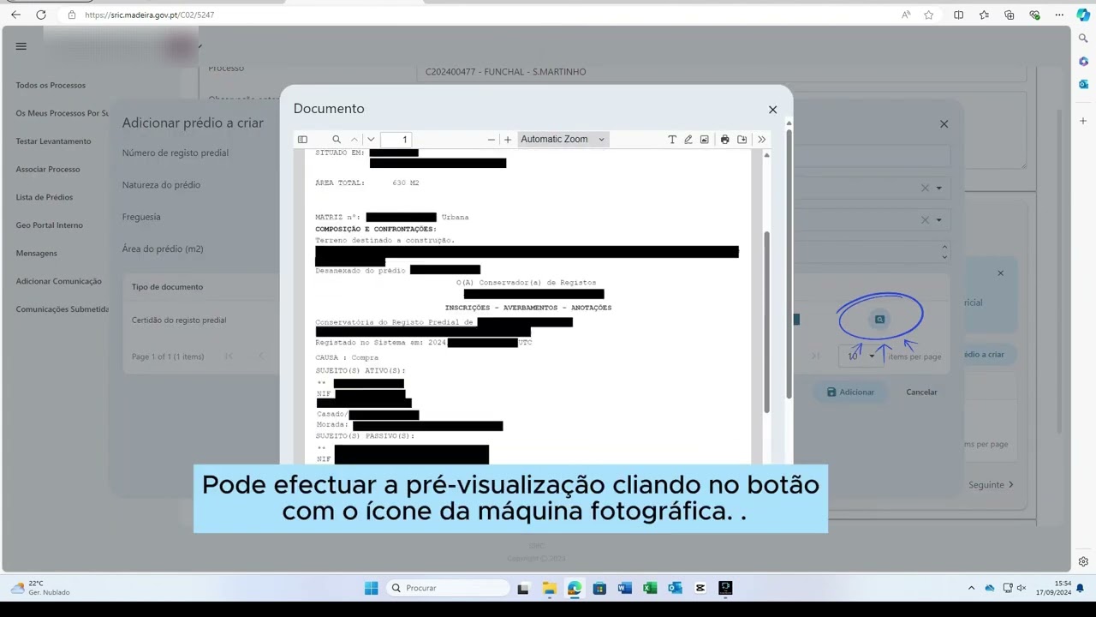The height and width of the screenshot is (617, 1096).
Task: Open the hamburger navigation menu
Action: [21, 46]
